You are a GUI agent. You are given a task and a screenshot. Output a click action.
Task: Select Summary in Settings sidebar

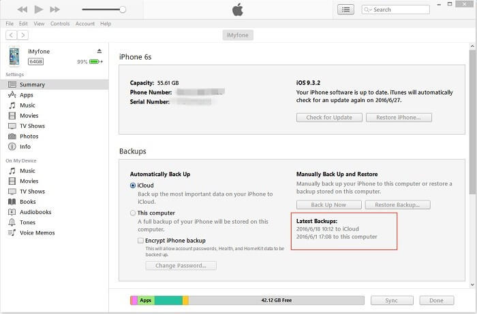(55, 85)
